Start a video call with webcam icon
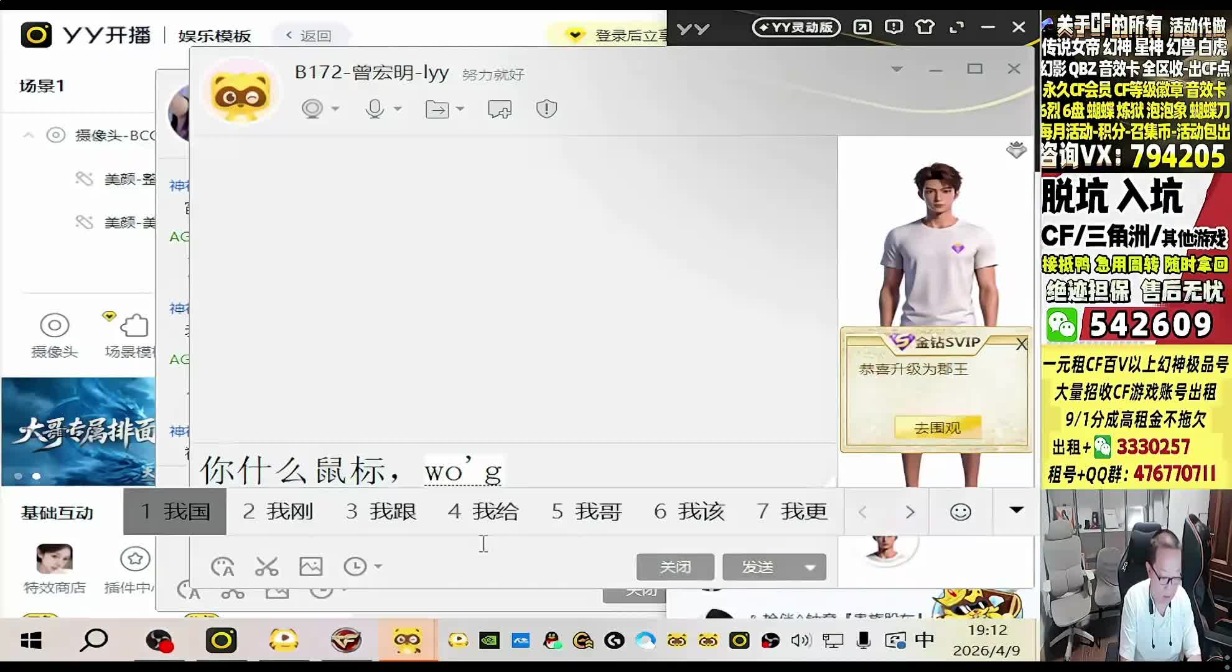The width and height of the screenshot is (1232, 672). (x=312, y=109)
